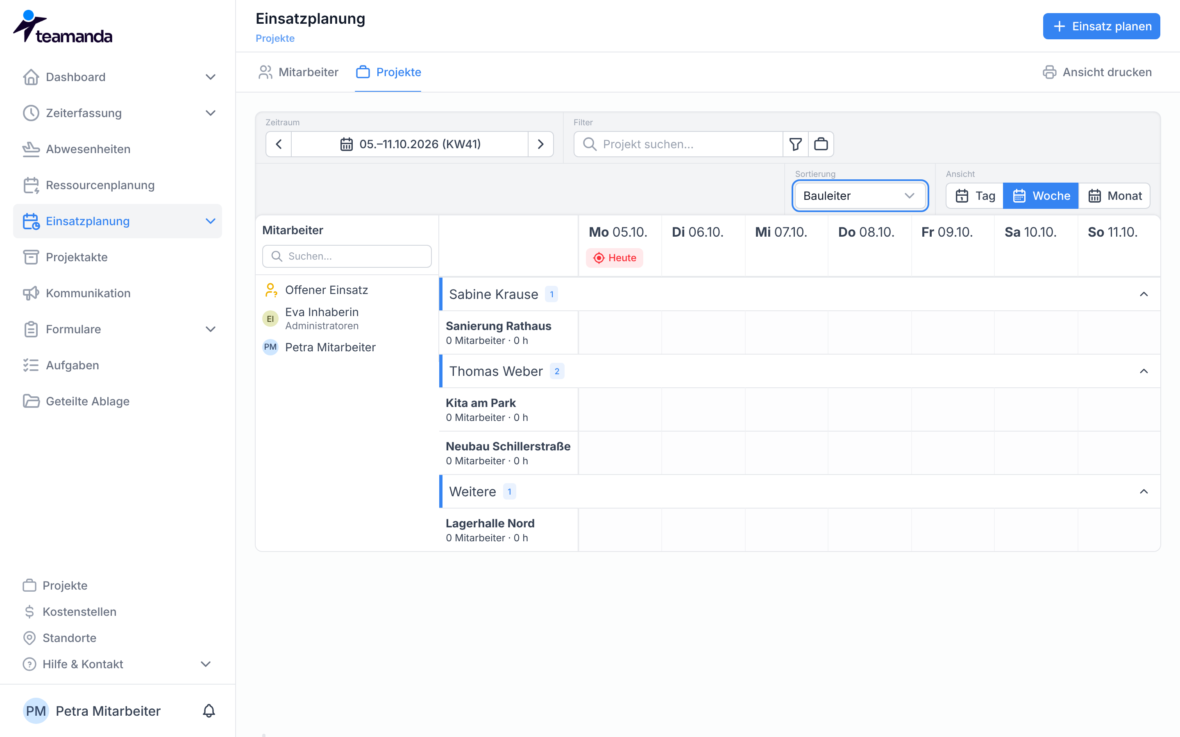1180x737 pixels.
Task: Collapse the Sabine Krause group
Action: [x=1144, y=294]
